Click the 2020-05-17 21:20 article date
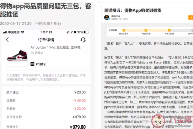The width and height of the screenshot is (193, 129). [x=16, y=24]
